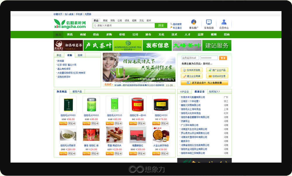
Task: Switch to the VIP企业 tab
Action: 185,92
